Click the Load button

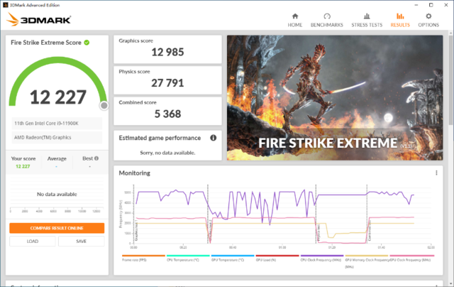click(33, 242)
